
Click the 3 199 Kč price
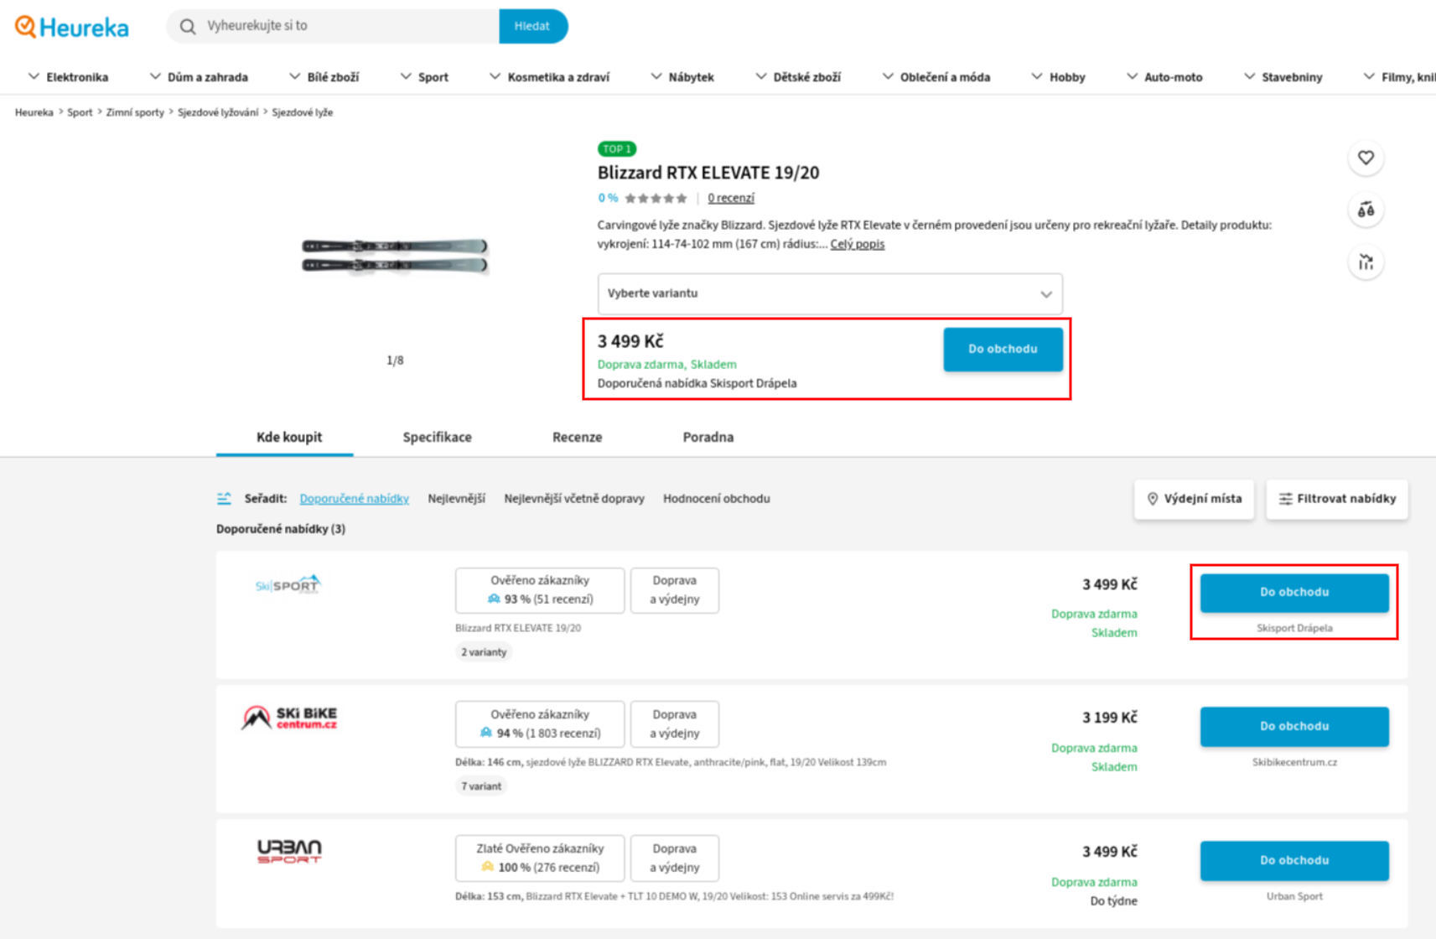[1109, 718]
